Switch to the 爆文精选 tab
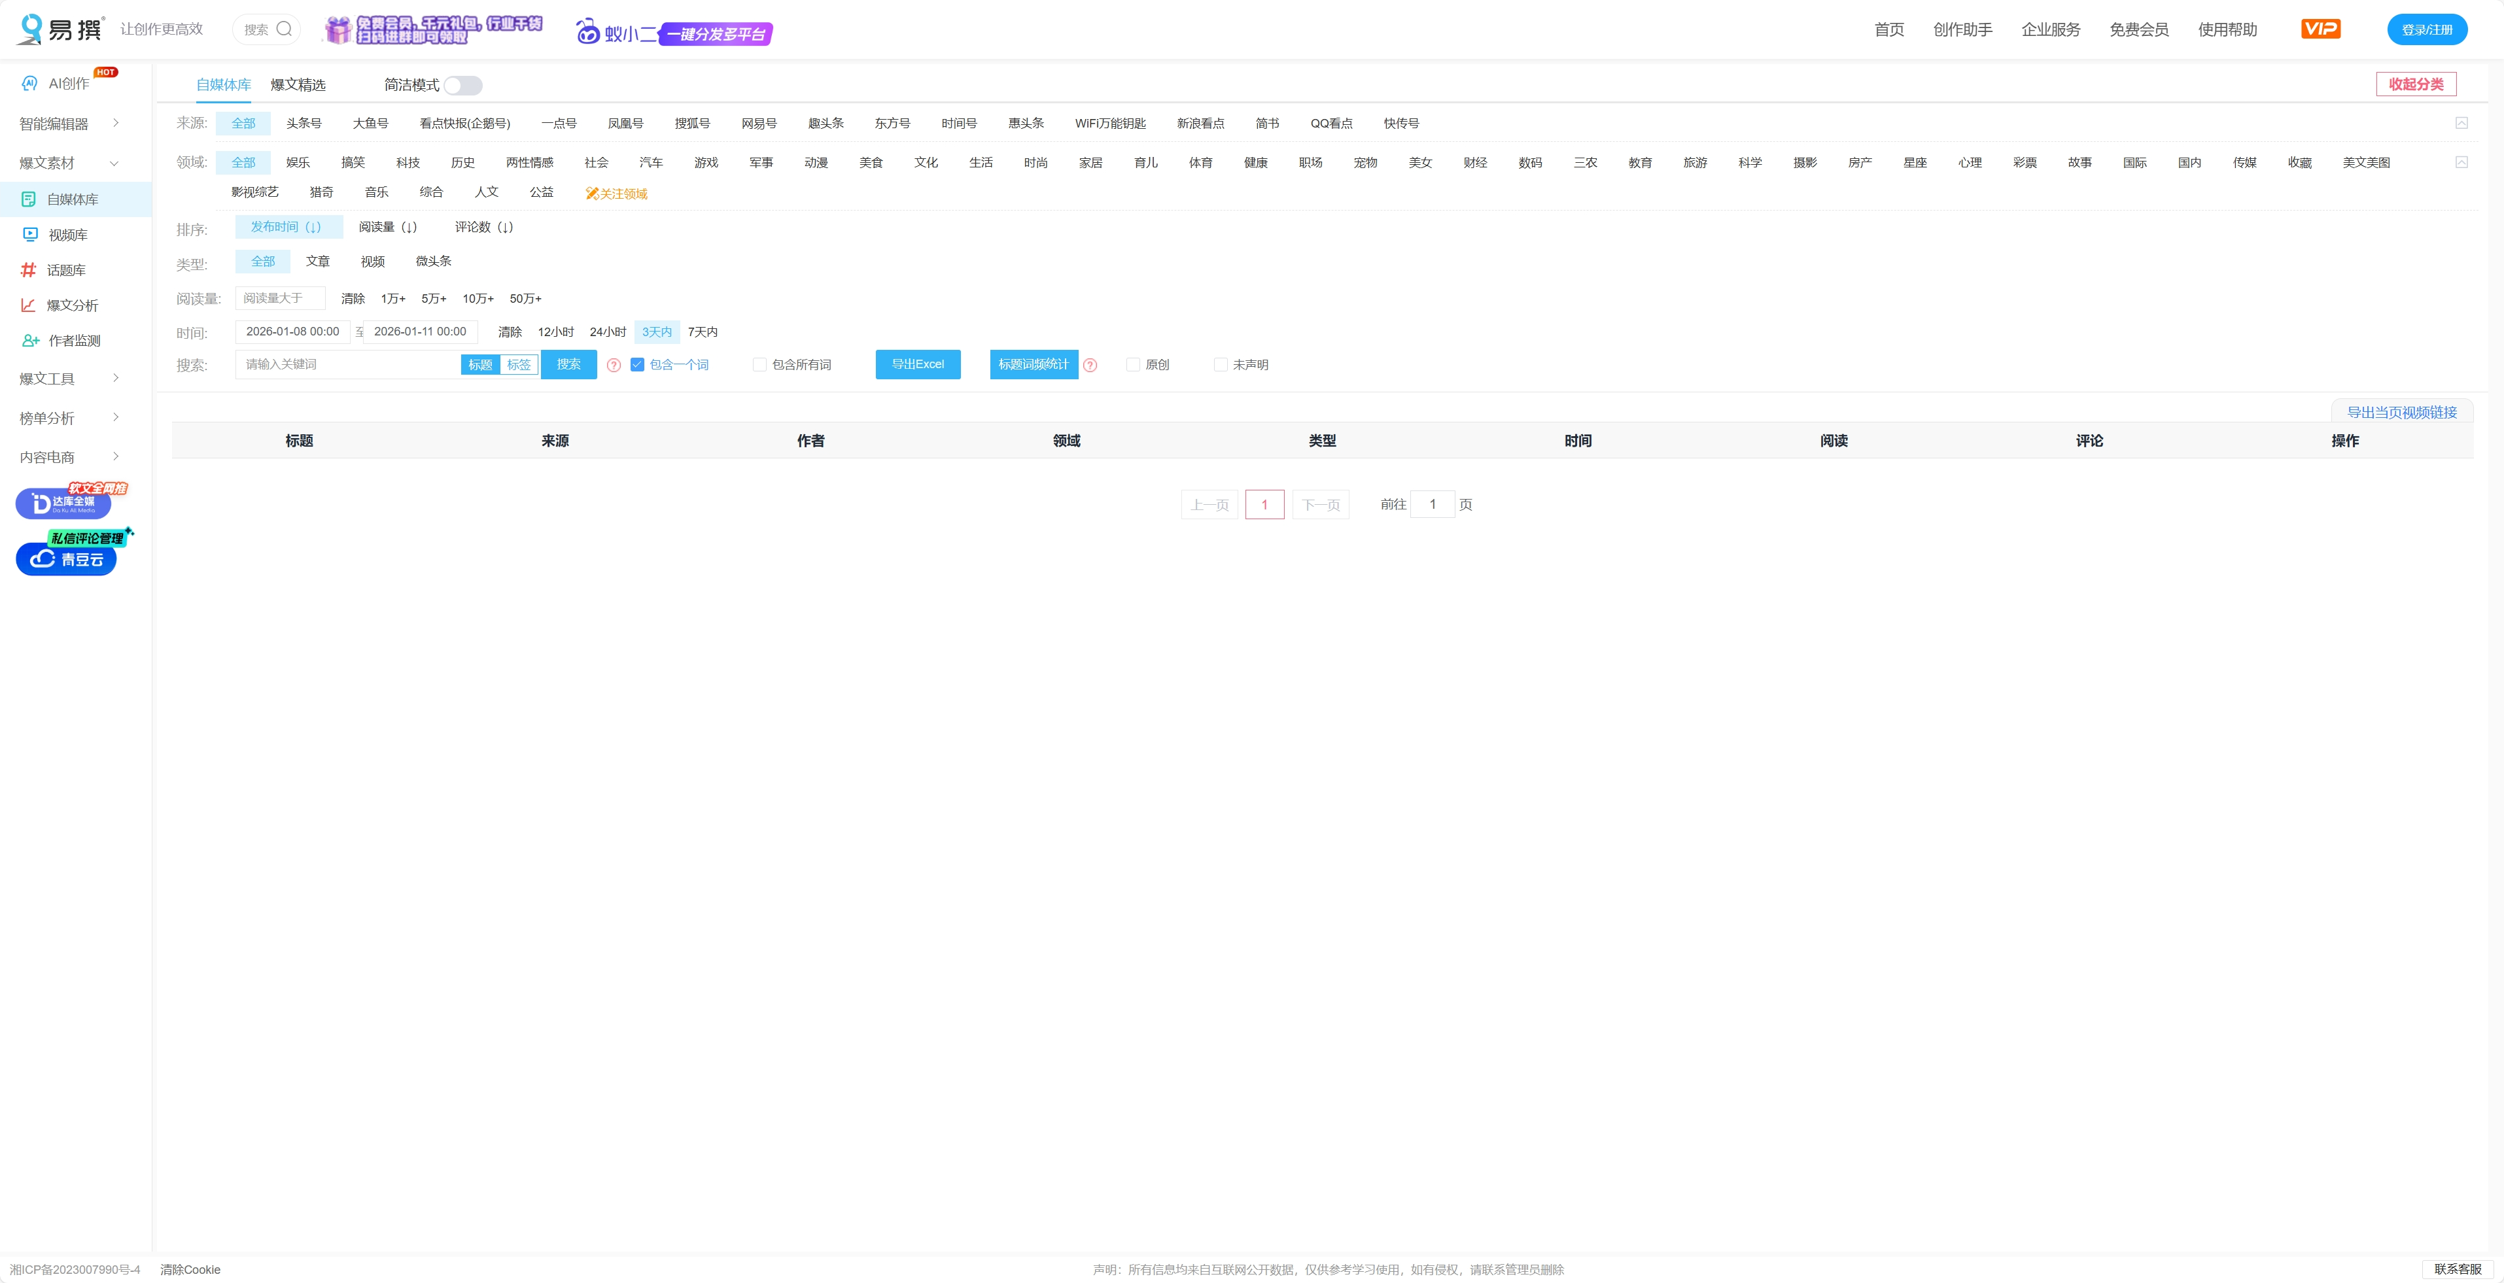The height and width of the screenshot is (1283, 2504). pos(298,84)
